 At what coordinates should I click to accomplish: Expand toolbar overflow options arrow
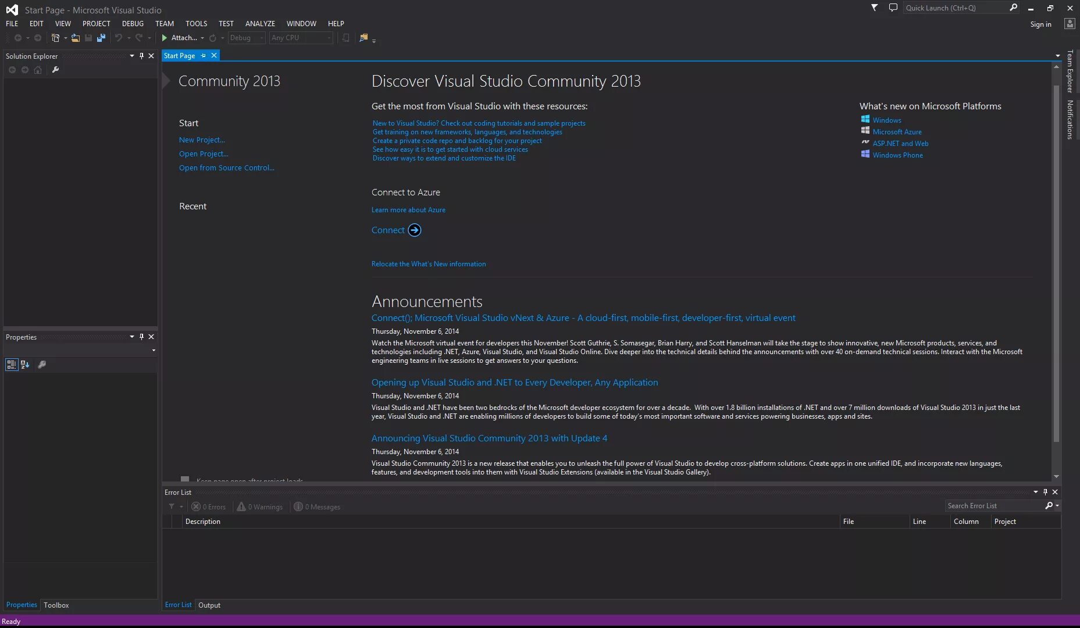point(373,40)
